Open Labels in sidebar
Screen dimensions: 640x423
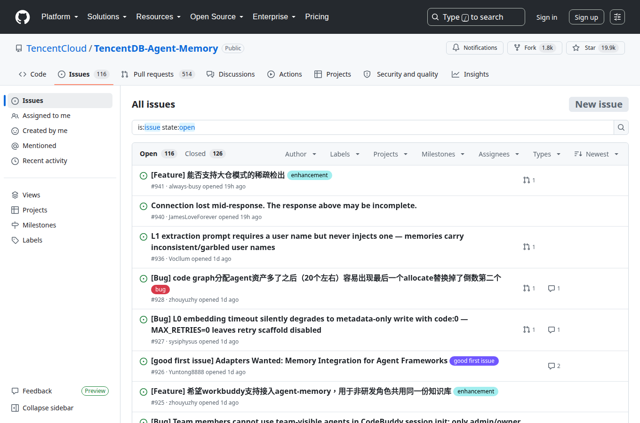60,240
